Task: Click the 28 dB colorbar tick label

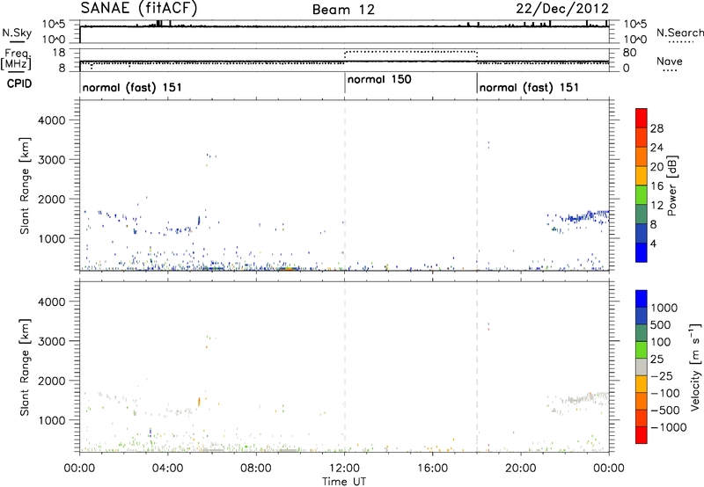Action: point(656,128)
